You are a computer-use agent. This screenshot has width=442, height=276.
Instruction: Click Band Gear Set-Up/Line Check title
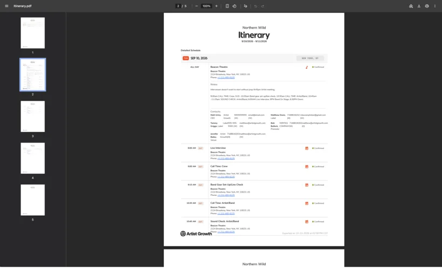(226, 185)
